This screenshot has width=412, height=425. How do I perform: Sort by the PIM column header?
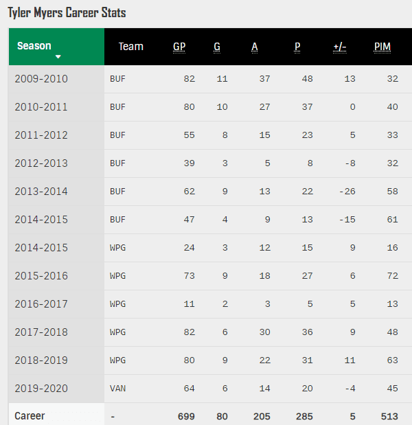point(382,47)
